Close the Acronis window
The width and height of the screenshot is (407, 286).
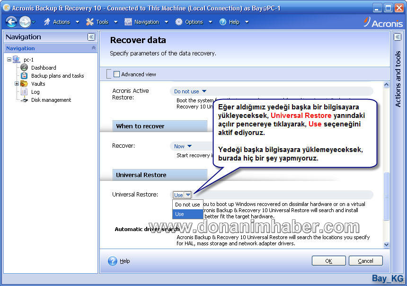click(399, 8)
